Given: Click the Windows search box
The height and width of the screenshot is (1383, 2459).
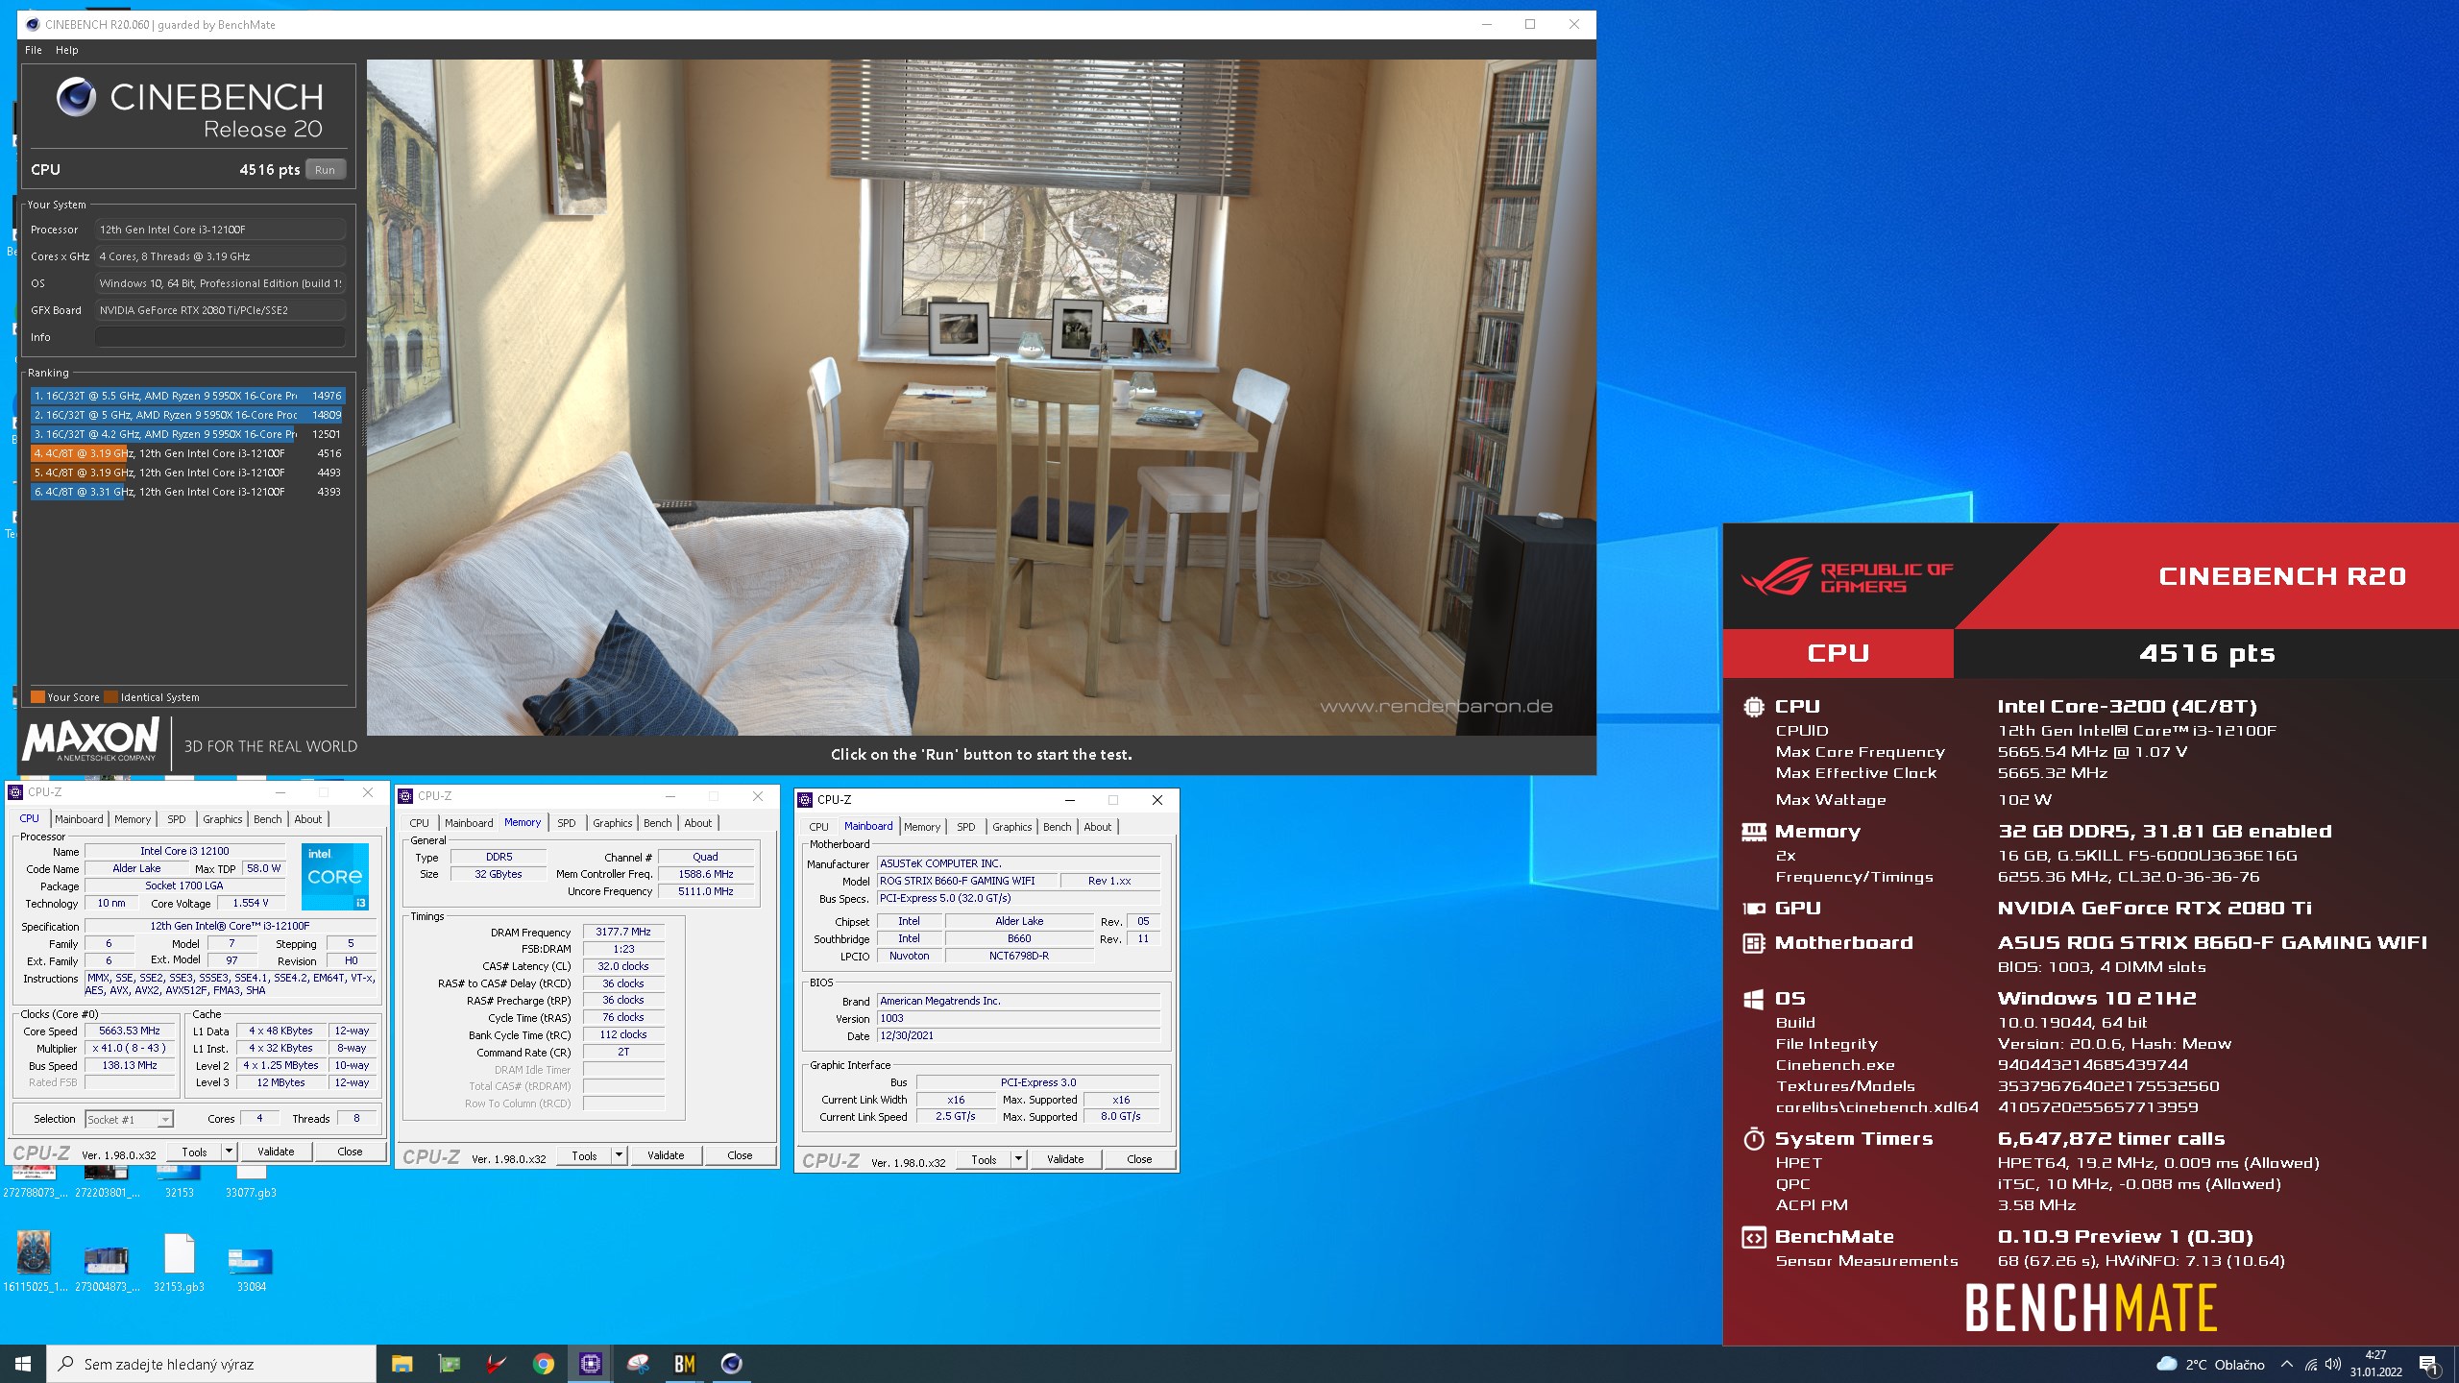Looking at the screenshot, I should (211, 1364).
